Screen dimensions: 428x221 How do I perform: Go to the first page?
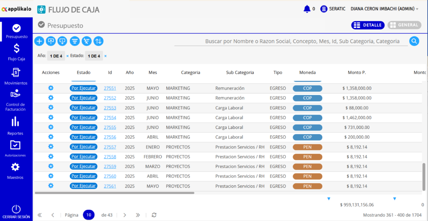[x=40, y=215]
